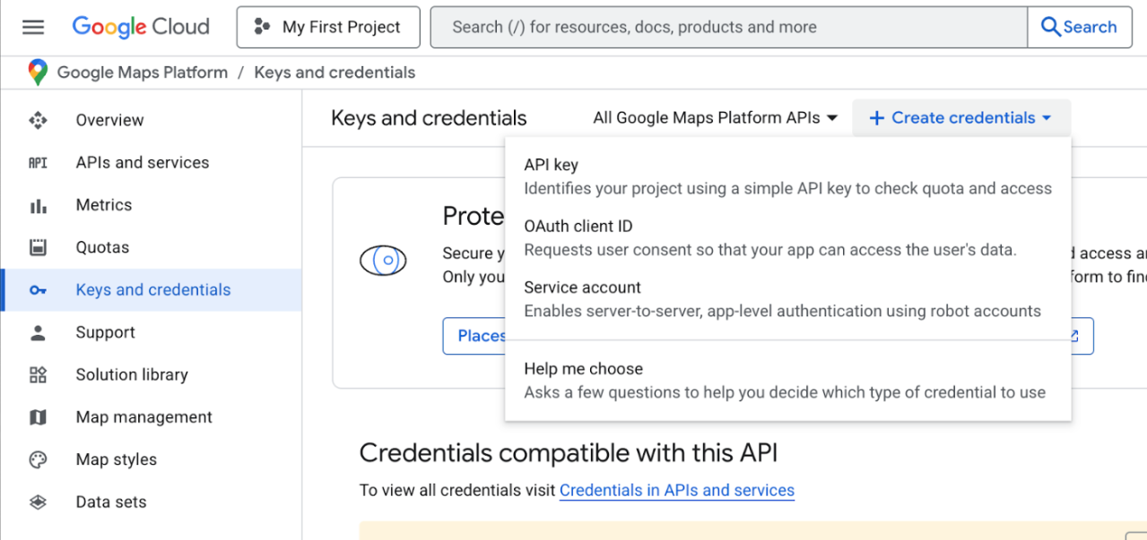Click the Metrics bar chart icon
Image resolution: width=1147 pixels, height=540 pixels.
click(x=38, y=205)
